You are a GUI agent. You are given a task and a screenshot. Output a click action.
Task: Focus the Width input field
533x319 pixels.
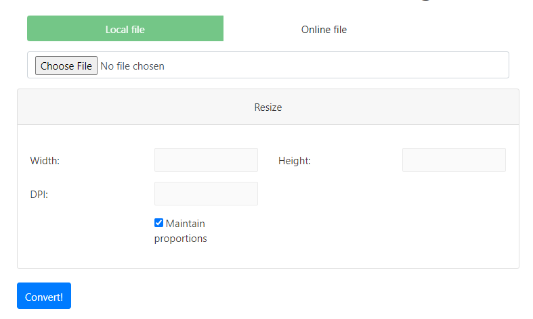pos(206,160)
